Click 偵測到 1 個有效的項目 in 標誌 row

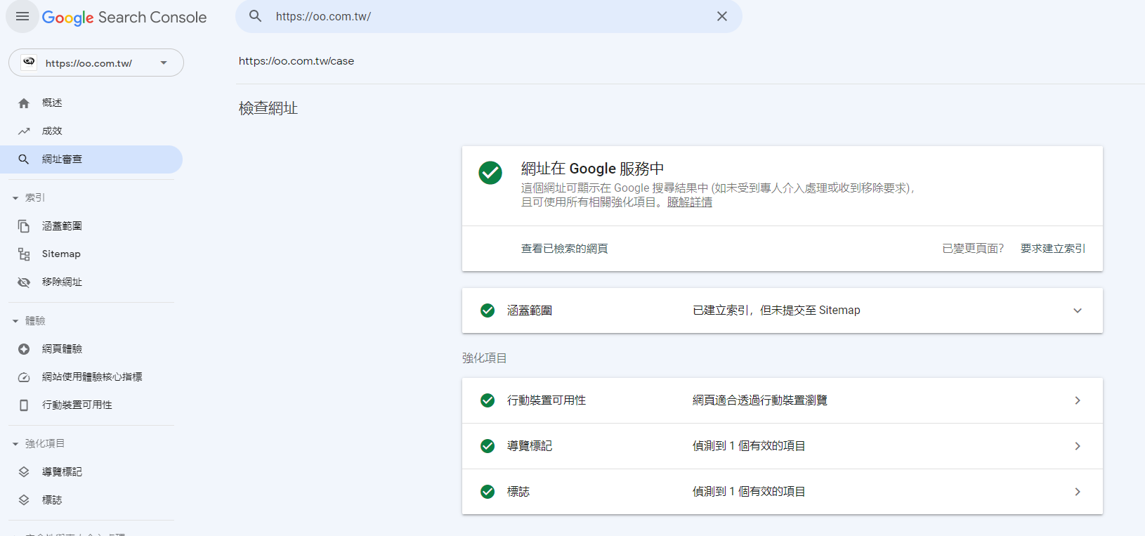tap(749, 492)
